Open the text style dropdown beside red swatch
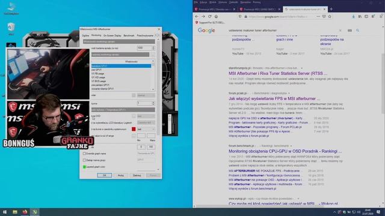Image resolution: width=385 pixels, height=216 pixels. point(146,129)
